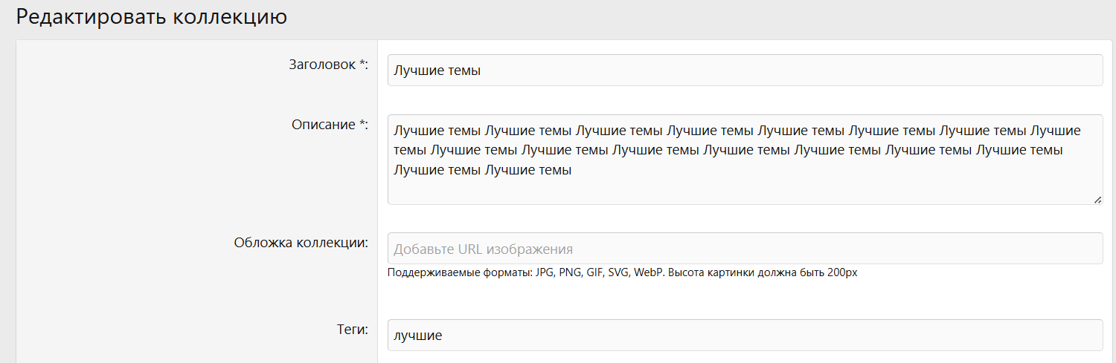Click the Обложка коллекции URL field
1116x363 pixels.
[744, 249]
